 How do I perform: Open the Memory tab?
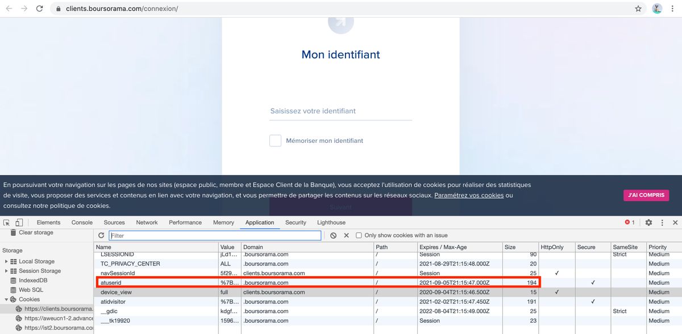(x=223, y=223)
